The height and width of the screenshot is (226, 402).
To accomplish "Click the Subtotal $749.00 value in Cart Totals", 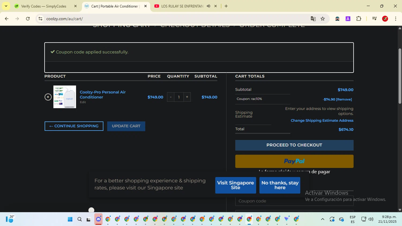I will click(345, 90).
